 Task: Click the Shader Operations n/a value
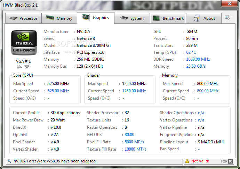coord(201,113)
